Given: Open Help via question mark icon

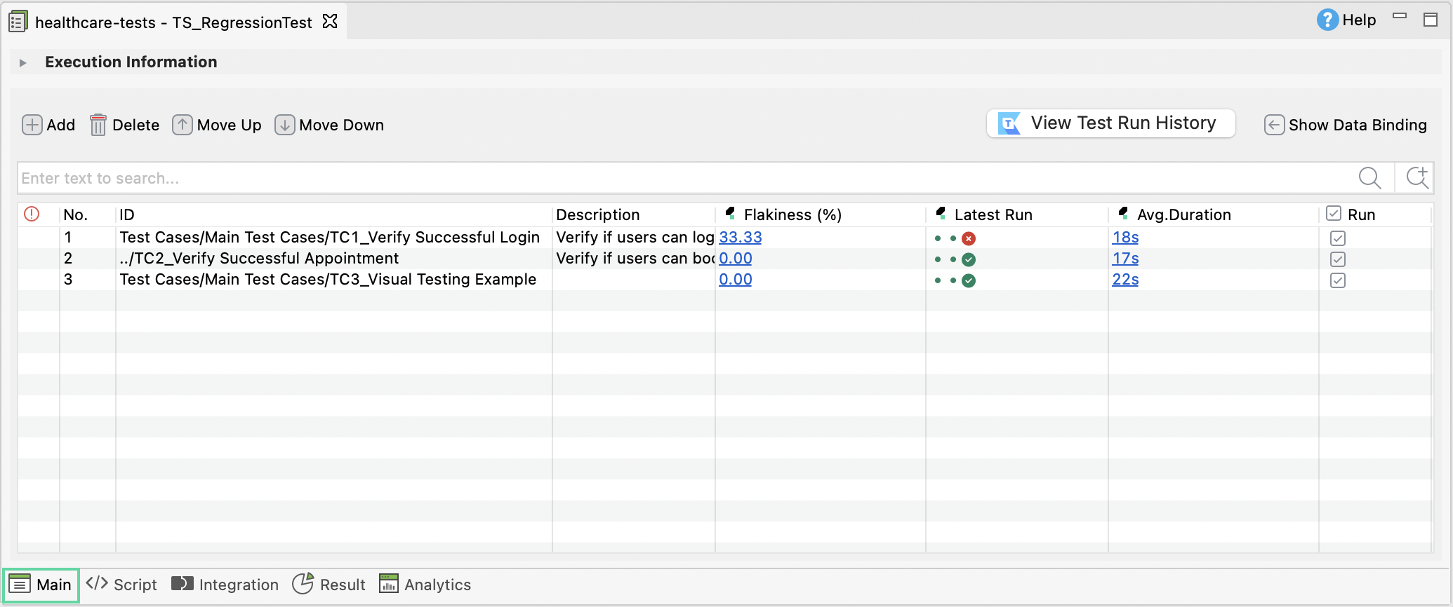Looking at the screenshot, I should pyautogui.click(x=1327, y=20).
